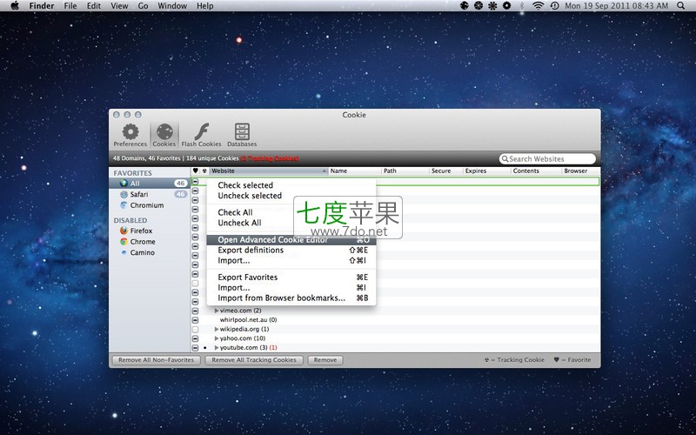Select the Cookies toolbar icon
This screenshot has width=696, height=435.
tap(164, 133)
